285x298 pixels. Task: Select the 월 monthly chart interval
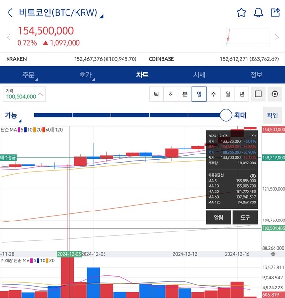(x=228, y=94)
